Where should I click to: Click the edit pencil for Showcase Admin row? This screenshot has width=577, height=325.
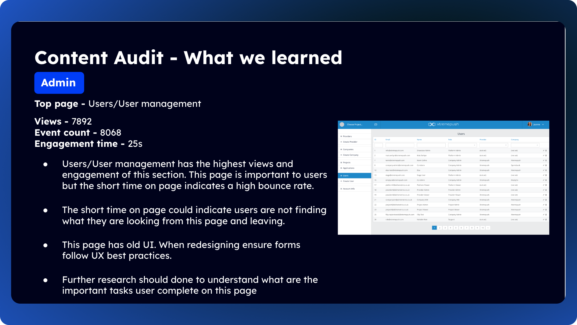[543, 150]
